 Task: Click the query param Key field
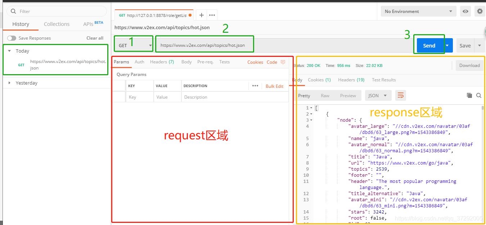coord(140,97)
